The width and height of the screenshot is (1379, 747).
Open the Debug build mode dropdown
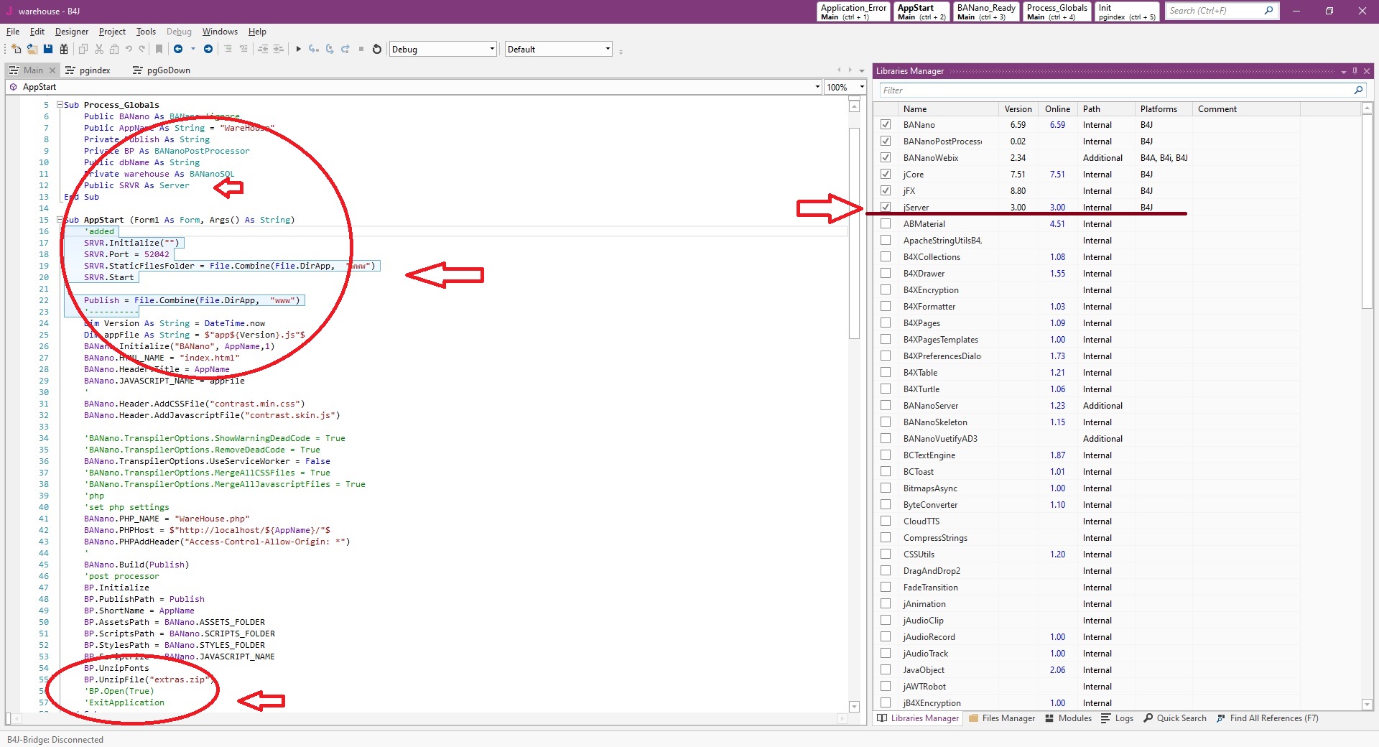pos(443,49)
